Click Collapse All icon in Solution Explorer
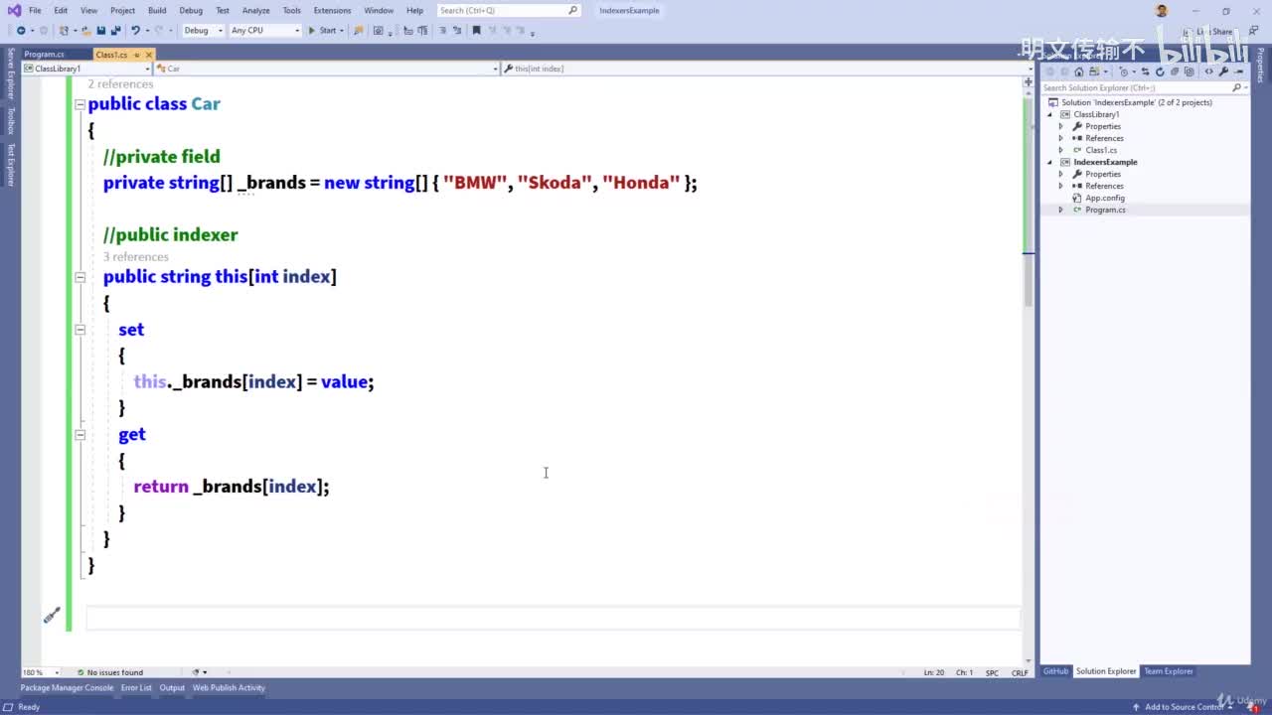This screenshot has width=1272, height=715. click(x=1175, y=71)
